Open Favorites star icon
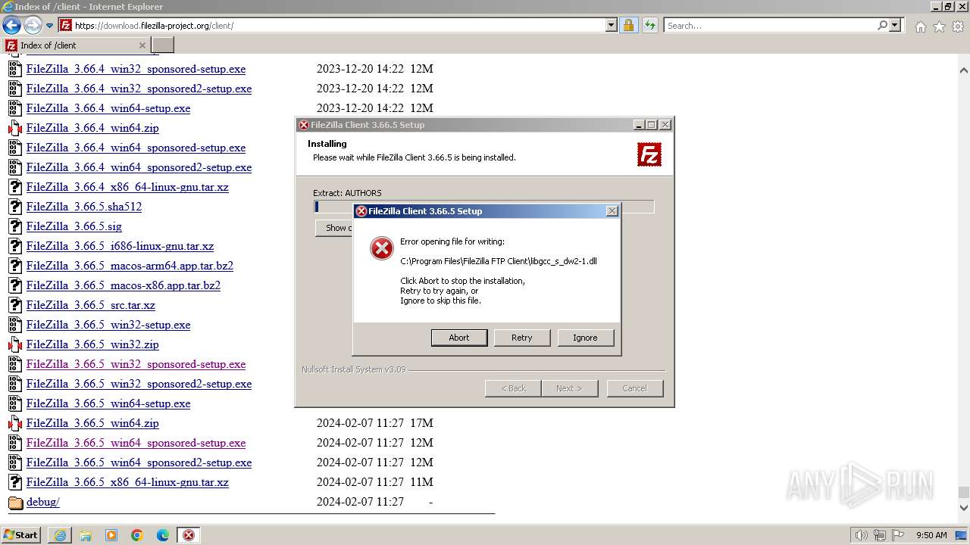This screenshot has width=970, height=545. coord(939,26)
